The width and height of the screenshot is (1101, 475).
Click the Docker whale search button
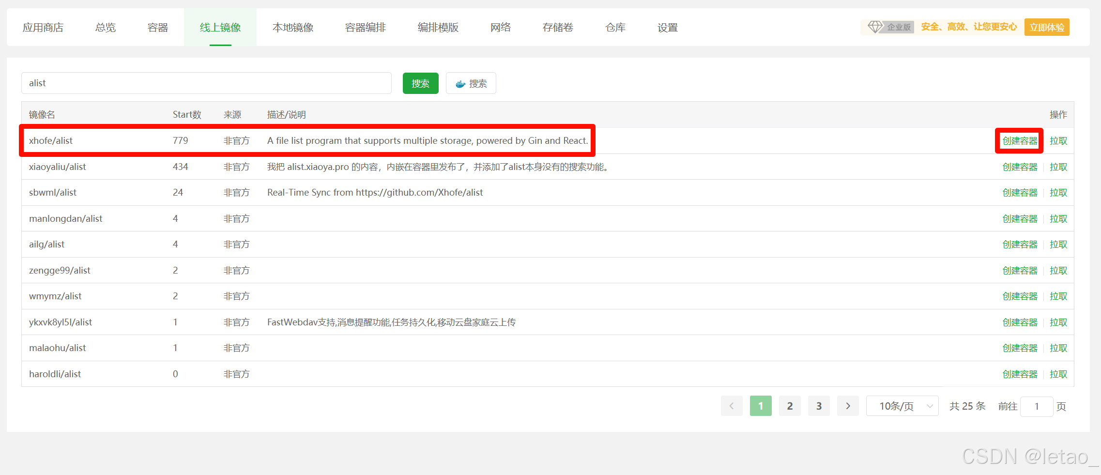tap(471, 83)
